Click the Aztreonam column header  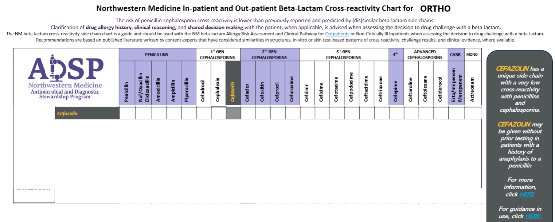[x=473, y=83]
